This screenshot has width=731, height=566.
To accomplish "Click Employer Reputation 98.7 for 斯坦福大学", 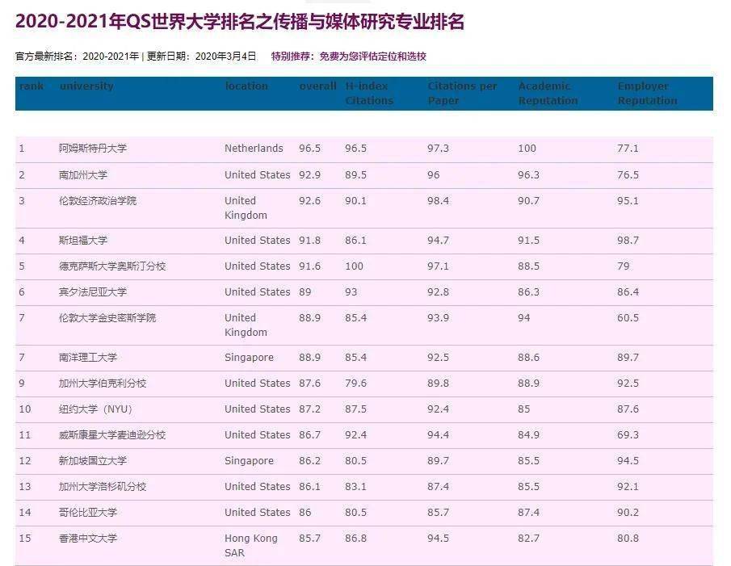I will point(628,241).
